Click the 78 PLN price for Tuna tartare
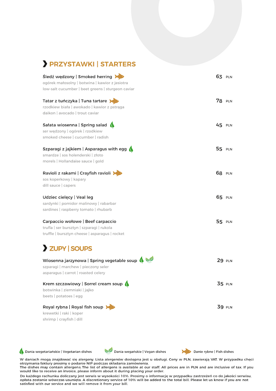 point(224,101)
